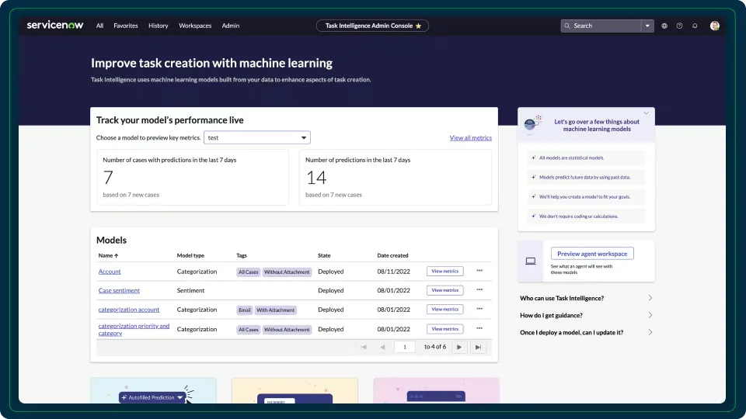Click View metrics for Case sentiment

(444, 290)
